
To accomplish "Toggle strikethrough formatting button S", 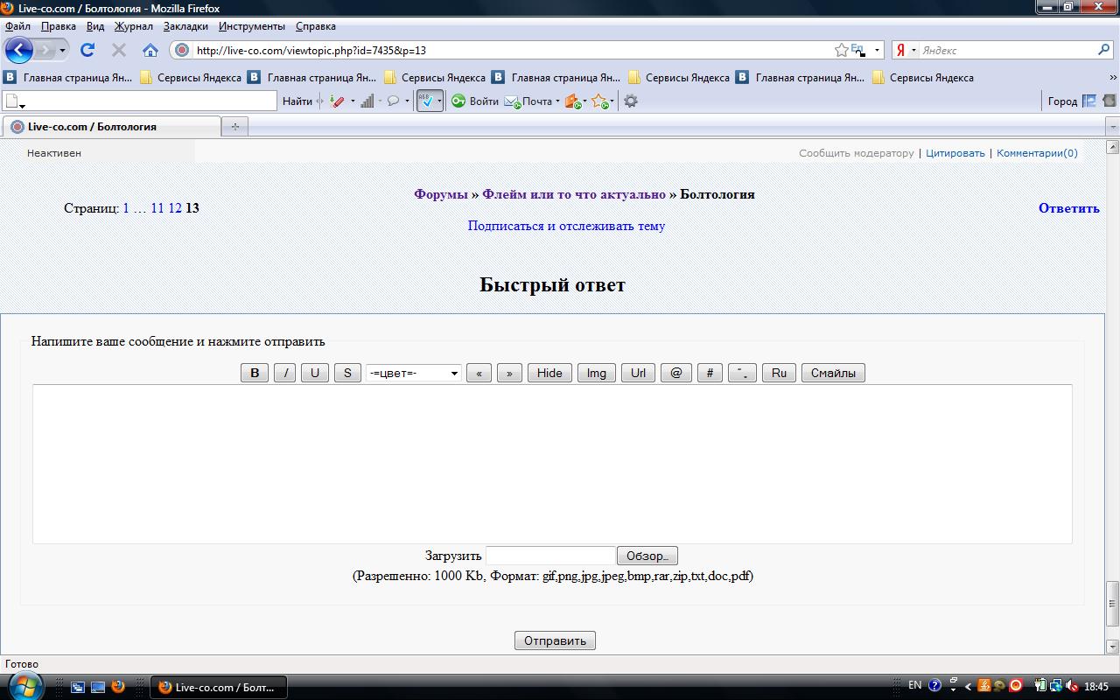I will 347,373.
